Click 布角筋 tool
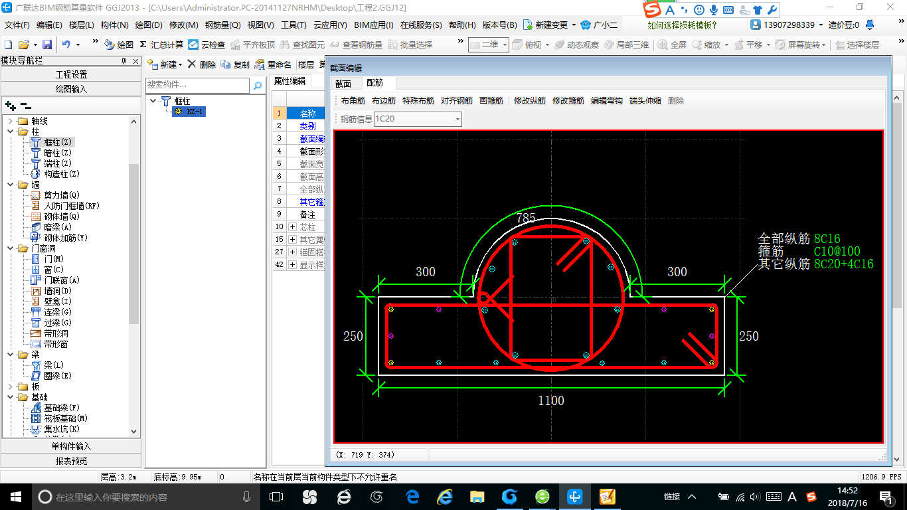907x510 pixels. click(x=353, y=101)
